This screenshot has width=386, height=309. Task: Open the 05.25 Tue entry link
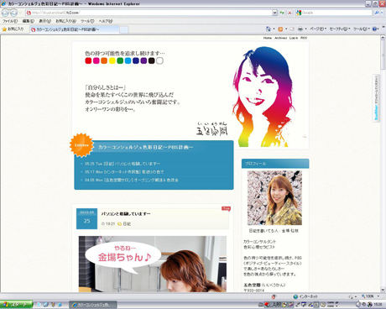(123, 164)
